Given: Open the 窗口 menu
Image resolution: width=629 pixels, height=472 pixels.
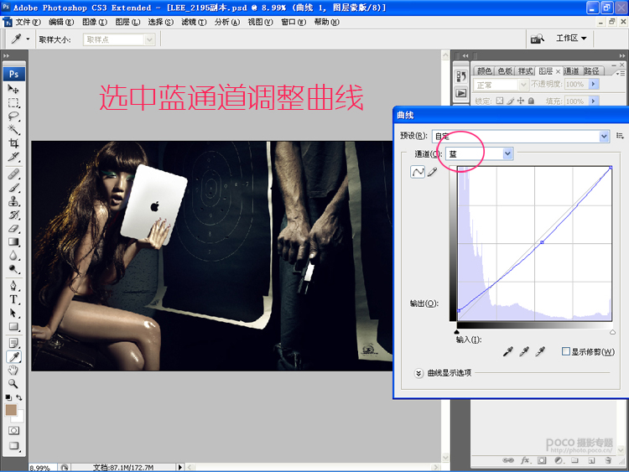Looking at the screenshot, I should [294, 22].
